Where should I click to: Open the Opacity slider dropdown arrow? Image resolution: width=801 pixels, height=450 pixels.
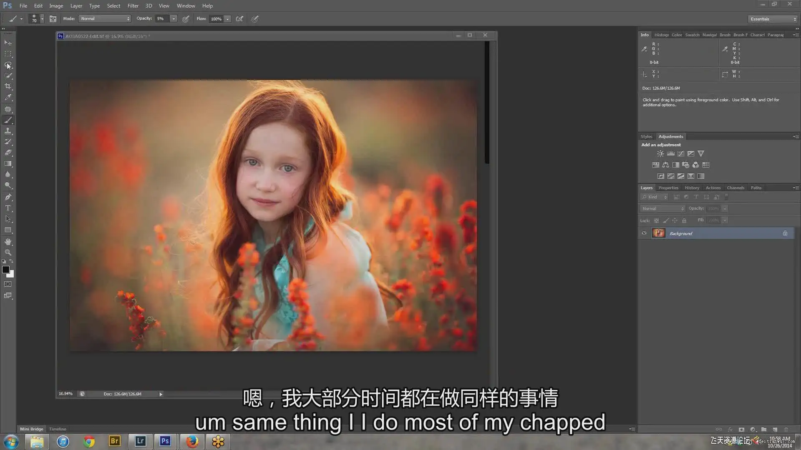[174, 19]
